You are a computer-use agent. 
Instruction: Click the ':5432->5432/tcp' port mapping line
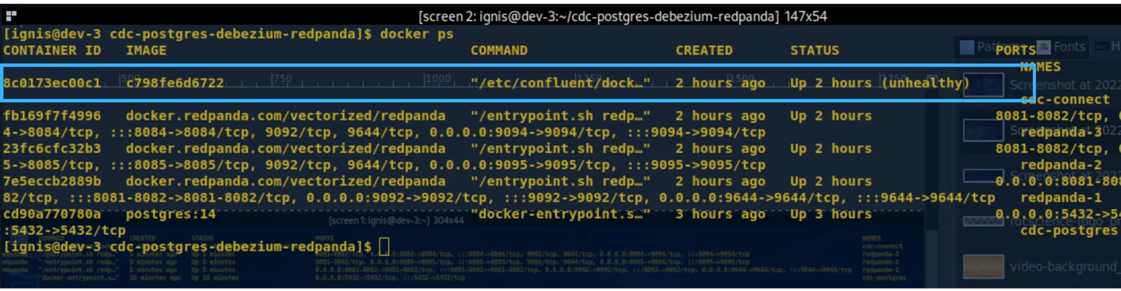[64, 230]
